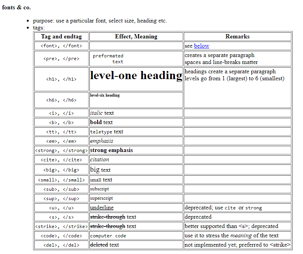303x254 pixels.
Task: Click the "teletype text" sample
Action: point(106,131)
